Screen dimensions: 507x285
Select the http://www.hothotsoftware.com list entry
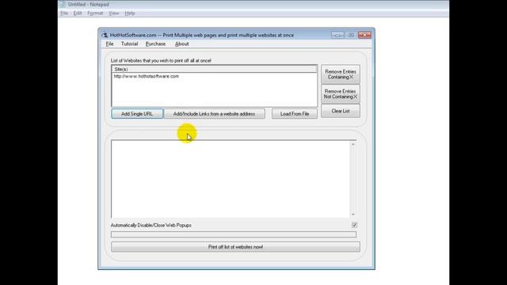tap(146, 76)
